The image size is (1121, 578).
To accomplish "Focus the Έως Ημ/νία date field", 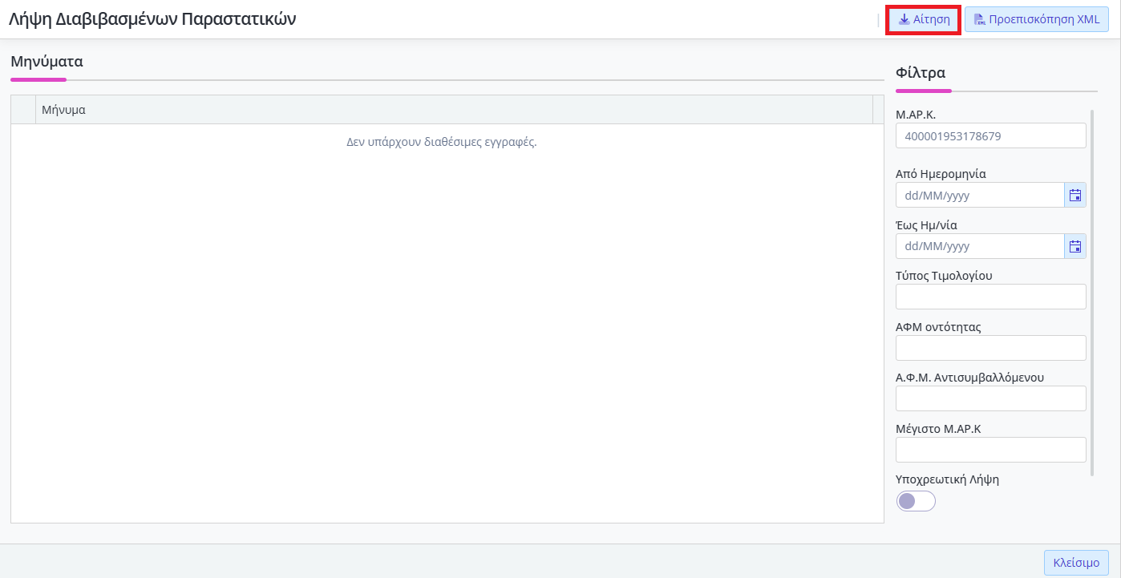I will (x=979, y=246).
